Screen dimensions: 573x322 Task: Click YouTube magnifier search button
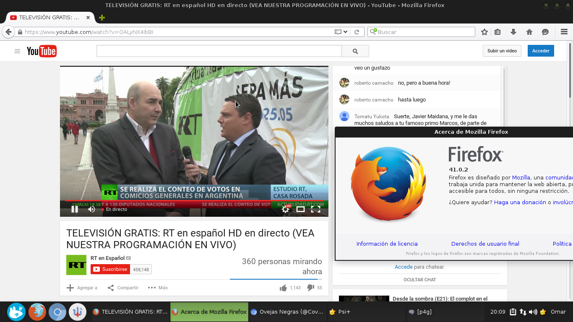tap(355, 51)
